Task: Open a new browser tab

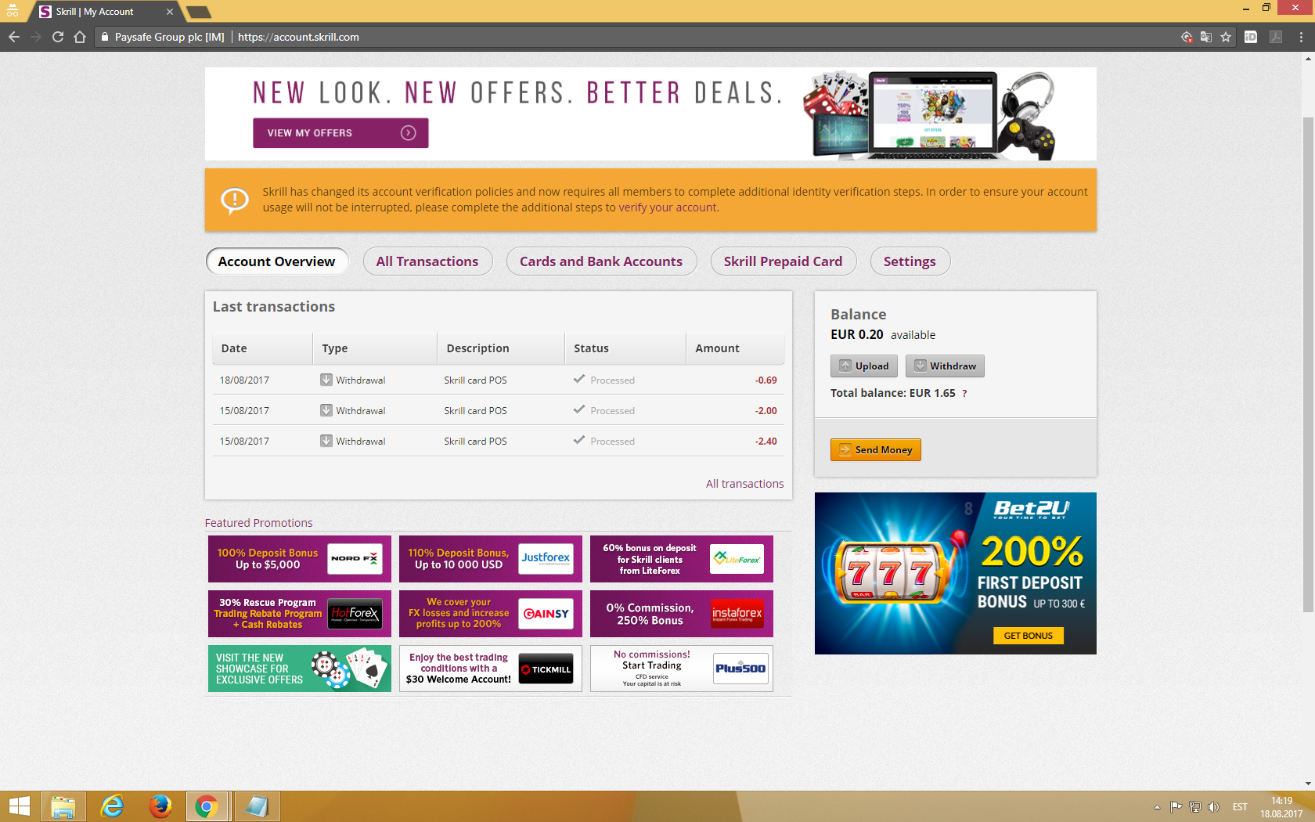Action: [199, 12]
